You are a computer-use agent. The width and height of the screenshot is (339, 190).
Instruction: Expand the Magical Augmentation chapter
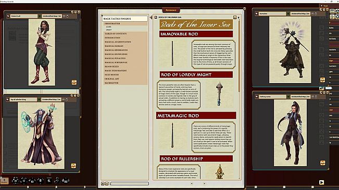tap(125, 42)
